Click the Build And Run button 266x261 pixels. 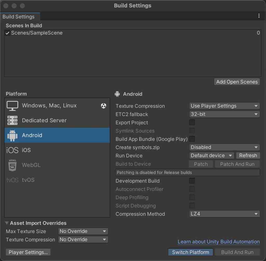(x=237, y=252)
